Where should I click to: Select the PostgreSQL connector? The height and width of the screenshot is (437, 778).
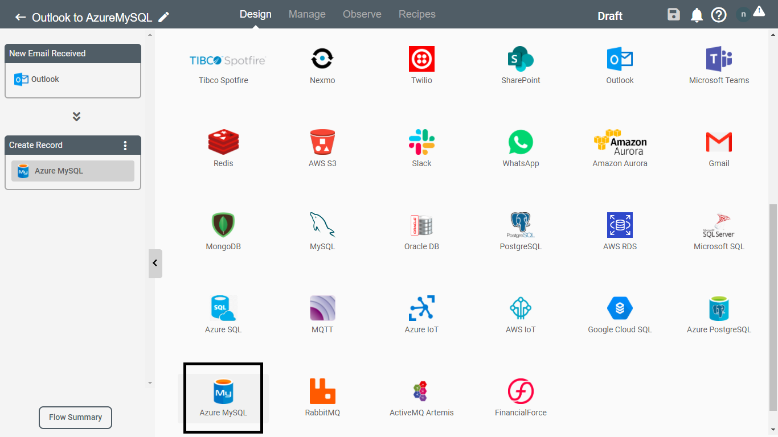[521, 232]
